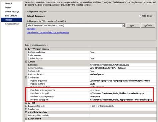Collapse the 4. Publish Symbols section
Image resolution: width=158 pixels, height=122 pixels.
26,112
